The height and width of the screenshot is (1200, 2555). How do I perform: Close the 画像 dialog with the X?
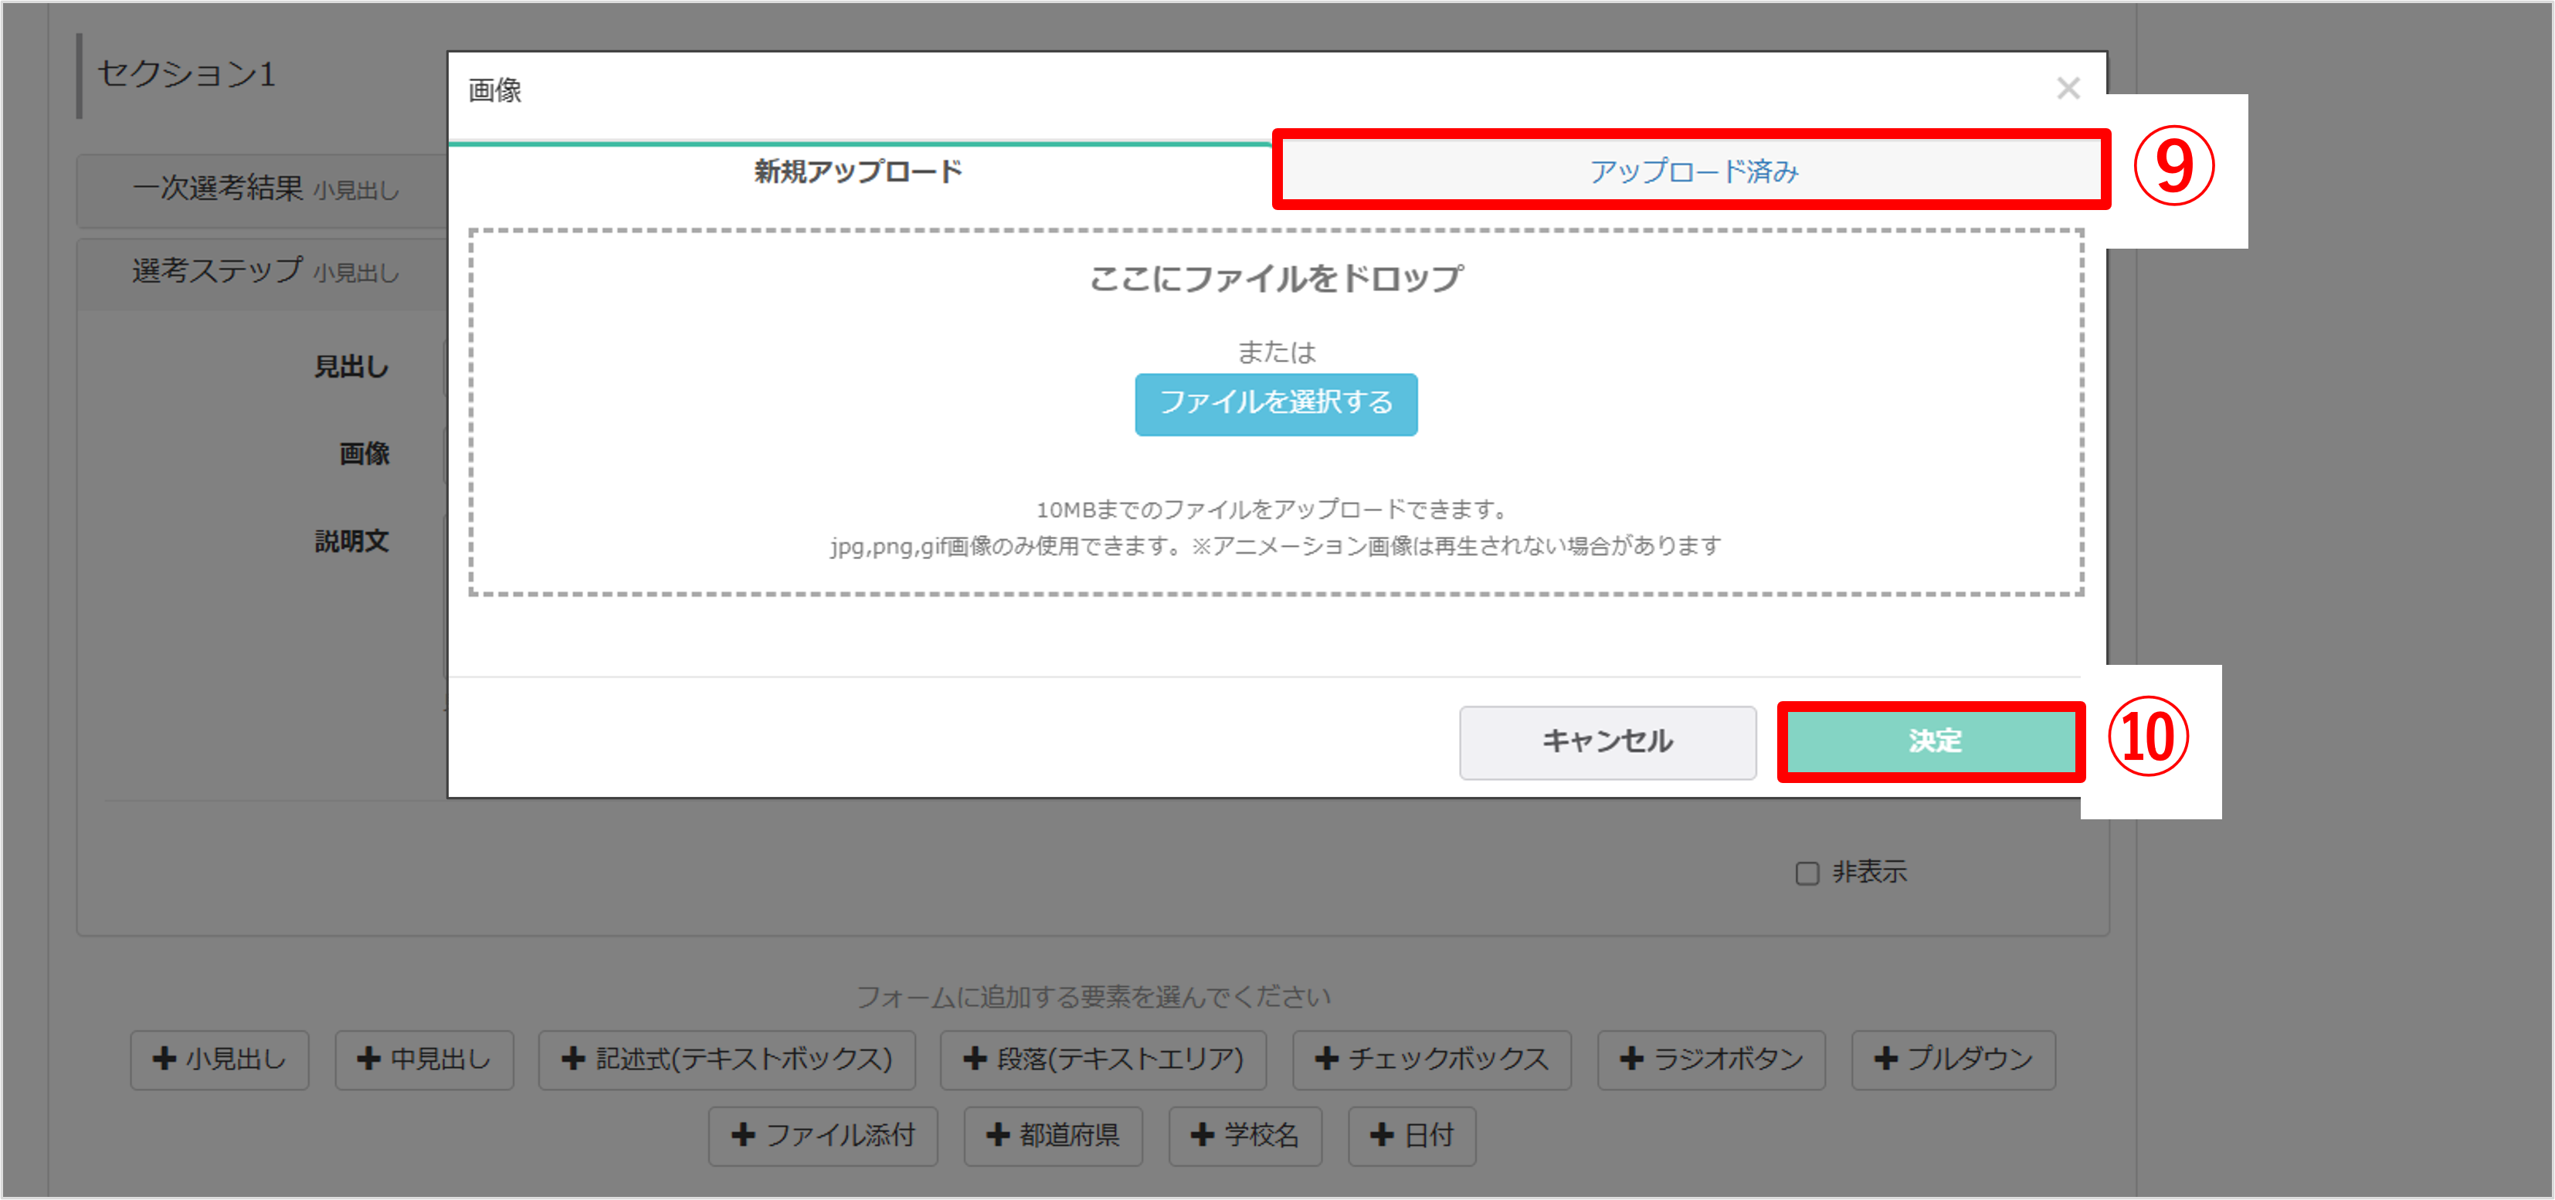[2067, 88]
